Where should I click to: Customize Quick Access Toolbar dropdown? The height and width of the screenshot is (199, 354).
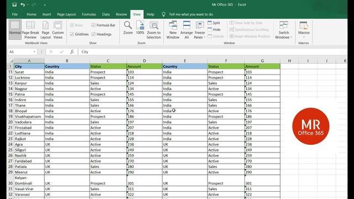click(45, 5)
